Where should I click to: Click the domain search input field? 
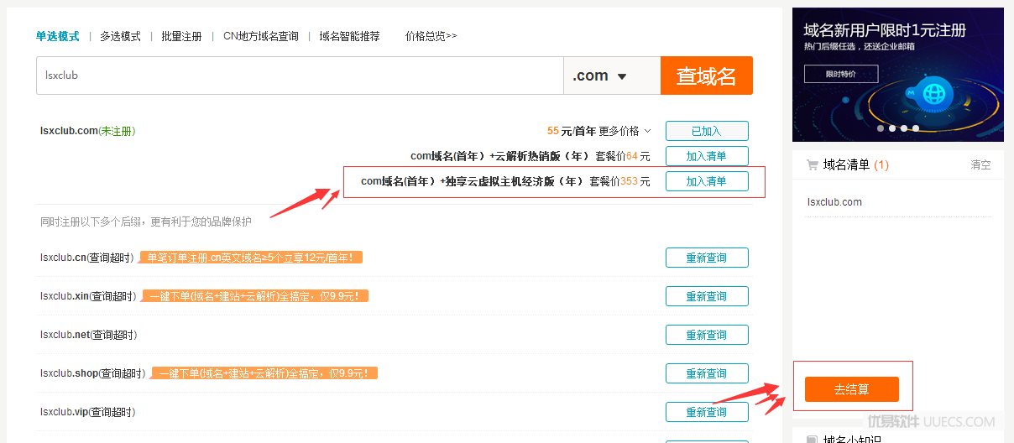click(x=300, y=76)
